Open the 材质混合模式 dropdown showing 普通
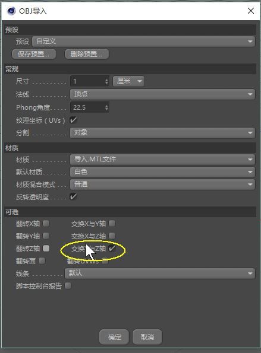The width and height of the screenshot is (261, 353). pyautogui.click(x=162, y=185)
